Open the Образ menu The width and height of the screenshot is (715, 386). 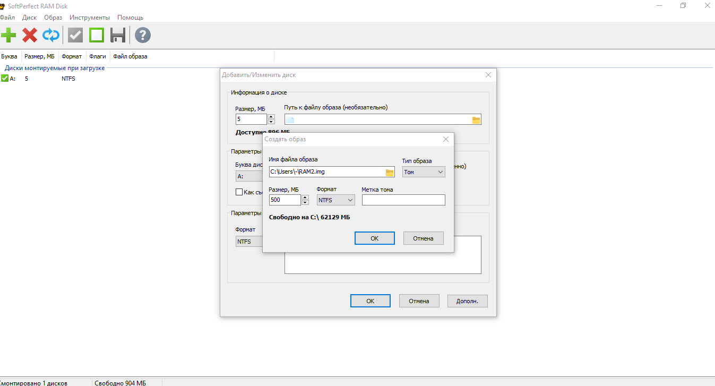coord(53,18)
